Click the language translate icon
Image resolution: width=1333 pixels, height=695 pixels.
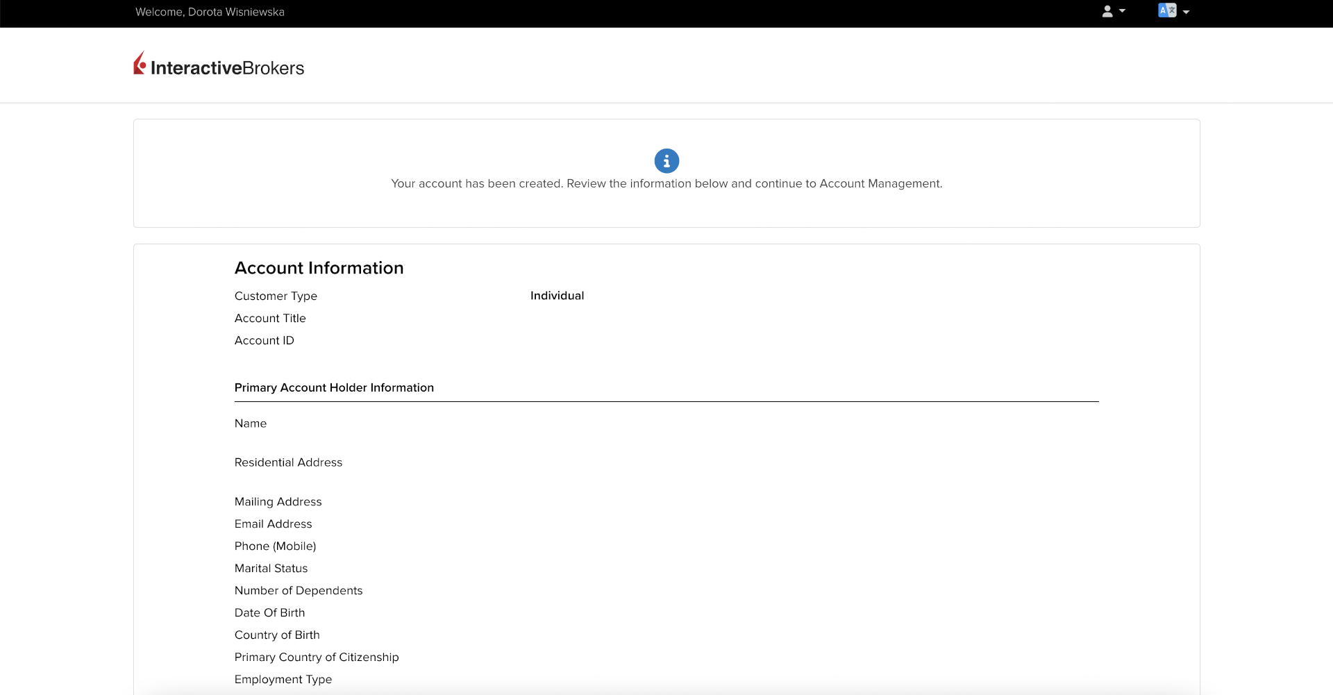coord(1167,10)
